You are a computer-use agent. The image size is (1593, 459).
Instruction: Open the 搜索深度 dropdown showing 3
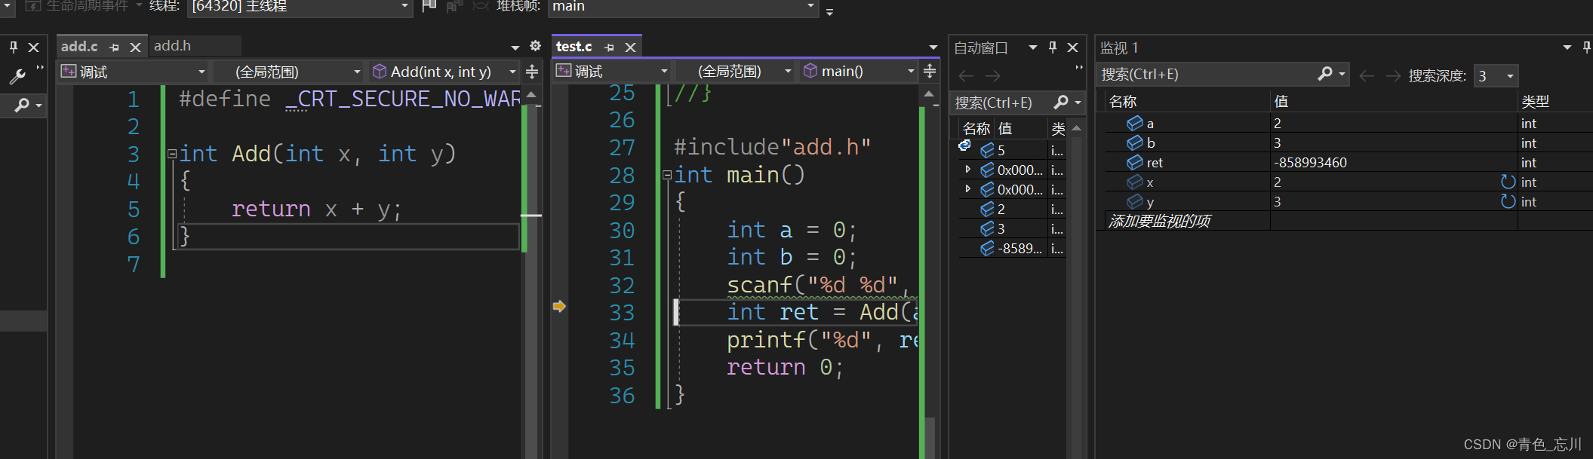pyautogui.click(x=1496, y=75)
